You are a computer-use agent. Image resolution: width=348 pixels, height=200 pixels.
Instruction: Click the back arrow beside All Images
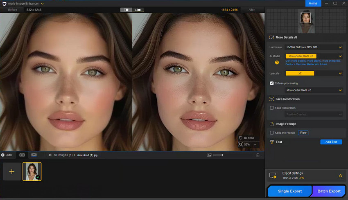pos(50,155)
